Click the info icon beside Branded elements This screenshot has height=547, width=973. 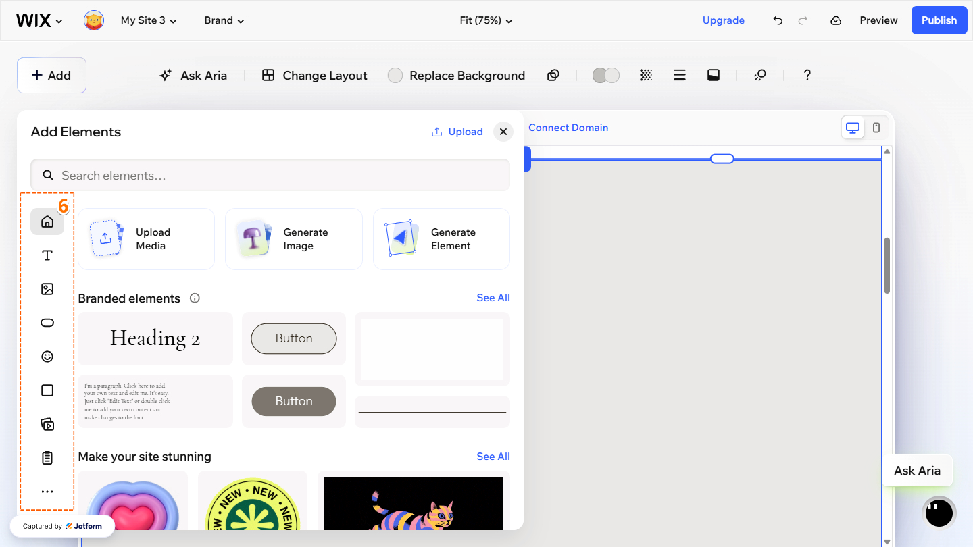195,298
